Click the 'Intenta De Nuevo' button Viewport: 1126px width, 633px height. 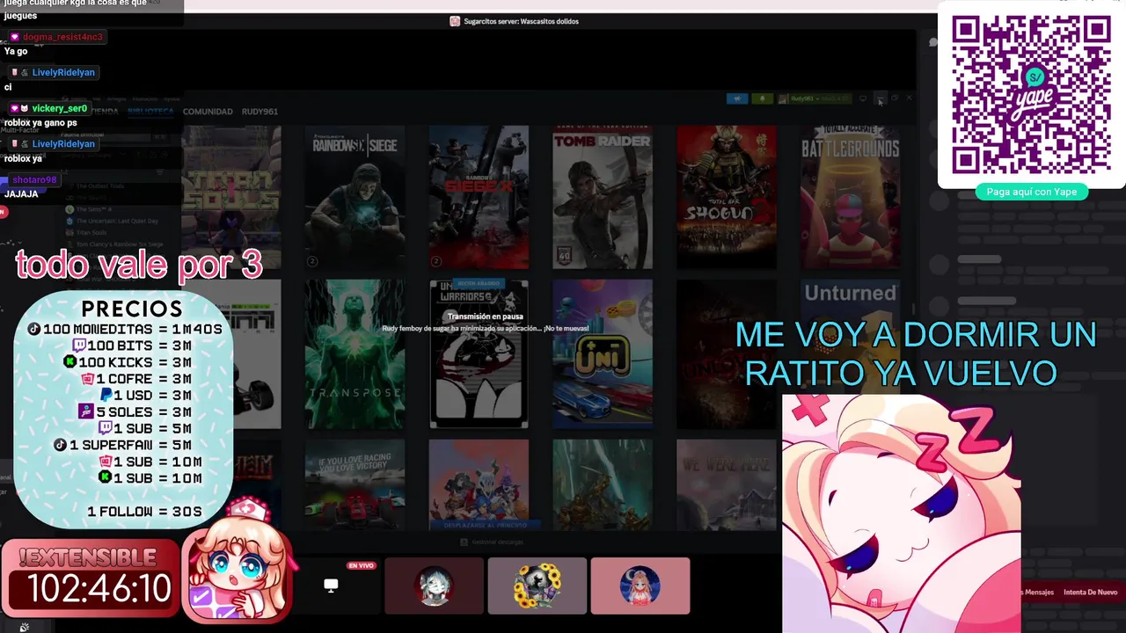click(x=1091, y=593)
